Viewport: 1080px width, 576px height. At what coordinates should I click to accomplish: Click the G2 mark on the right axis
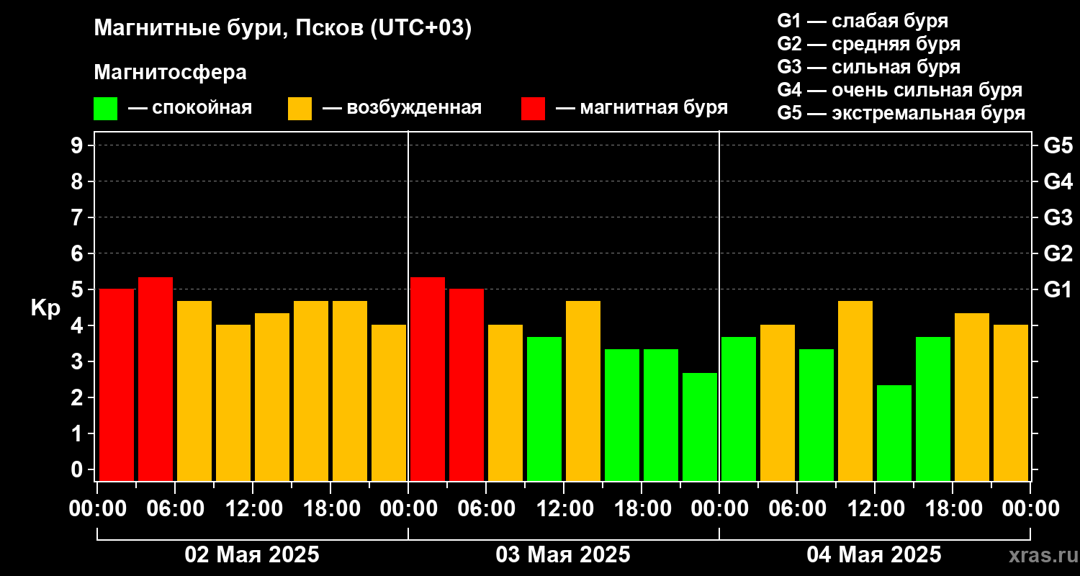point(1058,253)
